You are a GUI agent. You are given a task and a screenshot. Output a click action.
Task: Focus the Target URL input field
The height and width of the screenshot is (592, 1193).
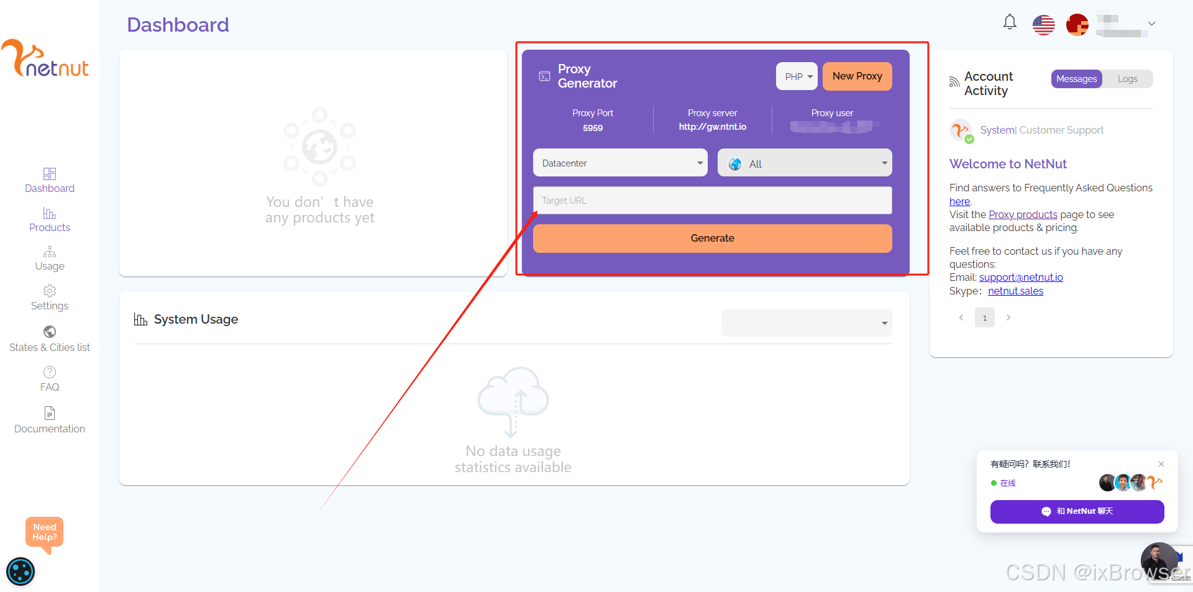coord(713,201)
